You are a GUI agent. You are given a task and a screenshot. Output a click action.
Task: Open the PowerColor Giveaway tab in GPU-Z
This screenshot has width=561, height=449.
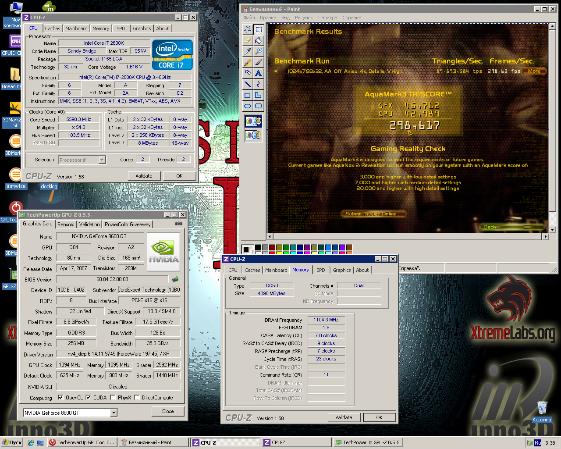tap(128, 224)
